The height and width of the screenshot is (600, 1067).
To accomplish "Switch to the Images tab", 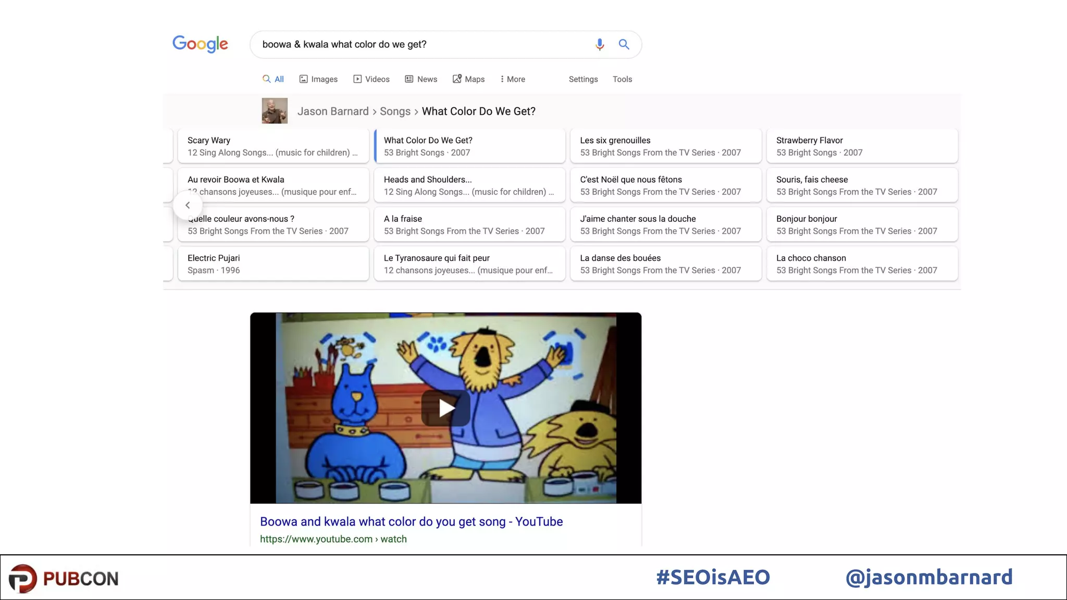I will [x=318, y=79].
